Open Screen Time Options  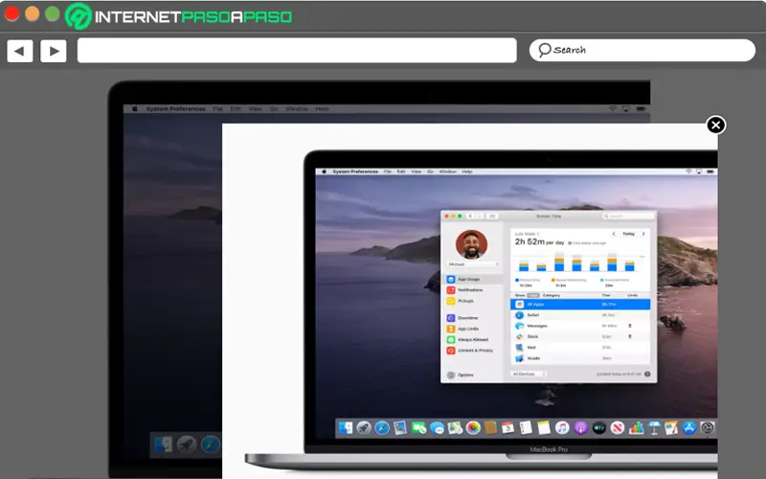point(461,375)
